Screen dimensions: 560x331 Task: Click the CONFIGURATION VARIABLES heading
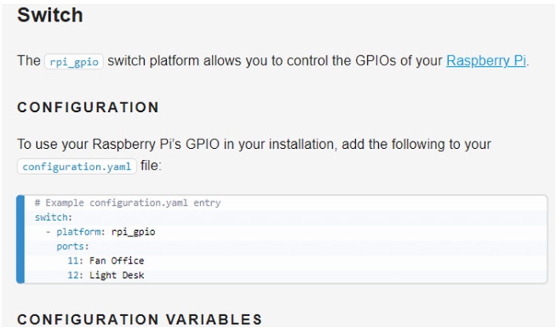click(139, 319)
